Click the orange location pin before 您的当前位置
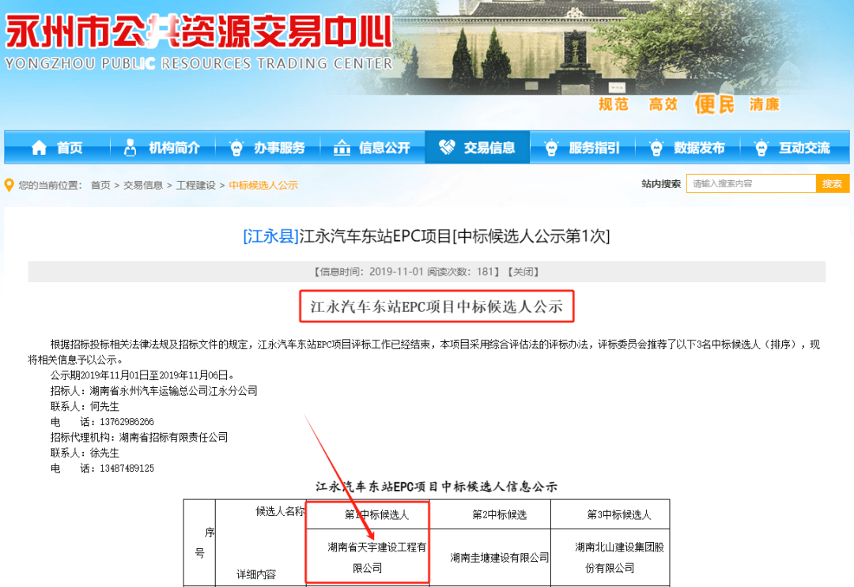Viewport: 854px width, 587px height. pyautogui.click(x=8, y=182)
